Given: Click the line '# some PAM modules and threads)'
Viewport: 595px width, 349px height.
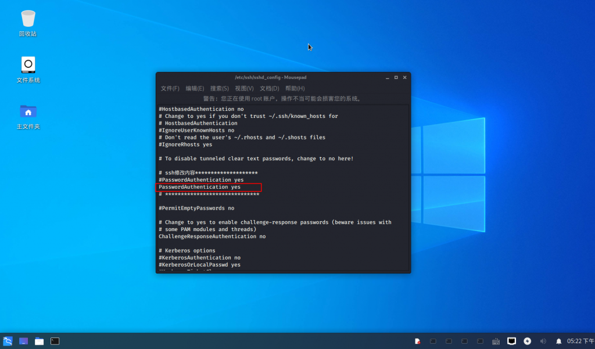Looking at the screenshot, I should tap(207, 229).
